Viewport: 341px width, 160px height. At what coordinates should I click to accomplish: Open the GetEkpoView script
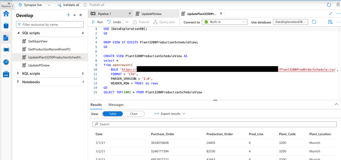(x=38, y=41)
